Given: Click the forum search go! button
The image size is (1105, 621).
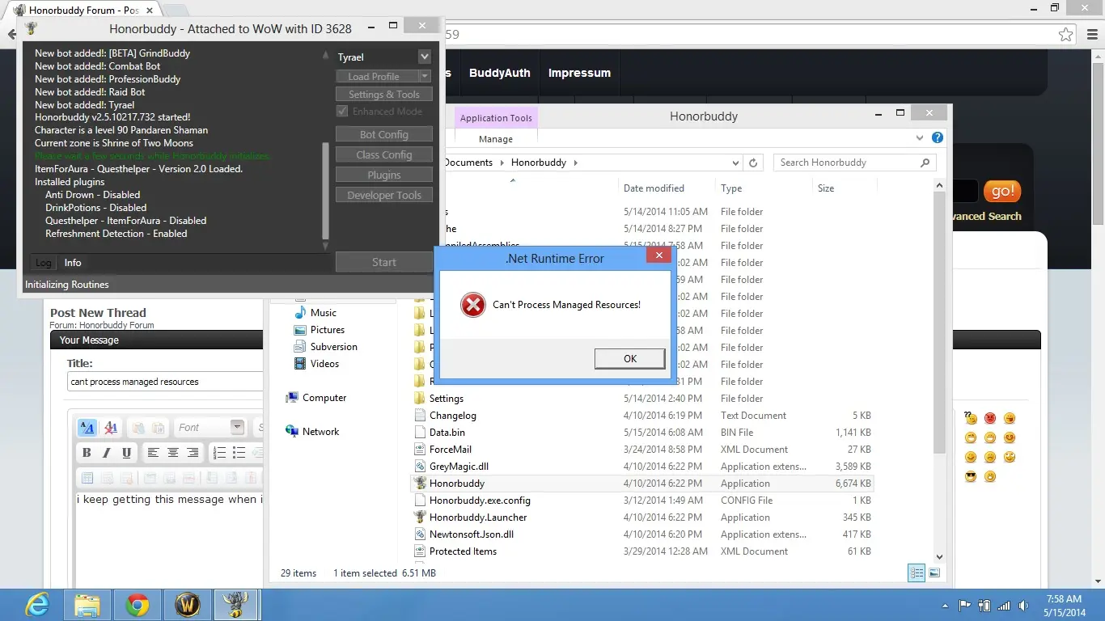Looking at the screenshot, I should (x=1002, y=192).
